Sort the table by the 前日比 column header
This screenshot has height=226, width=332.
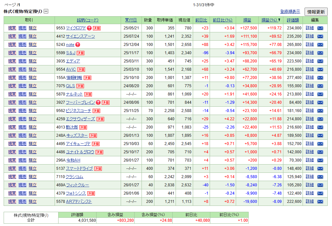click(201, 20)
